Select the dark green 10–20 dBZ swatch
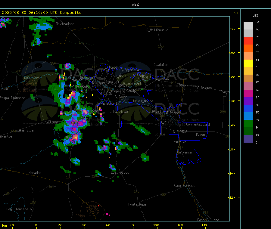271x229 pixels. [248, 131]
